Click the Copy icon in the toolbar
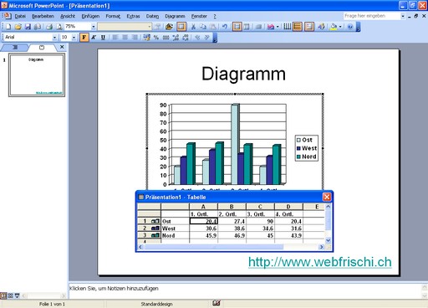Screen dimensions: 428x308 point(203,27)
